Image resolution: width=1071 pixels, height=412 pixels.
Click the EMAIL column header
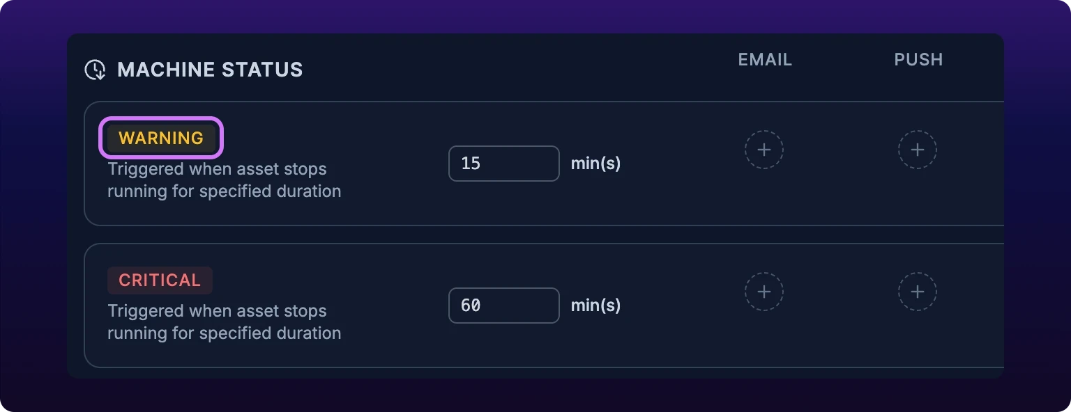pyautogui.click(x=765, y=60)
